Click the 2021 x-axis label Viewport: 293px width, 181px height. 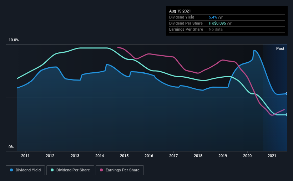(272, 156)
